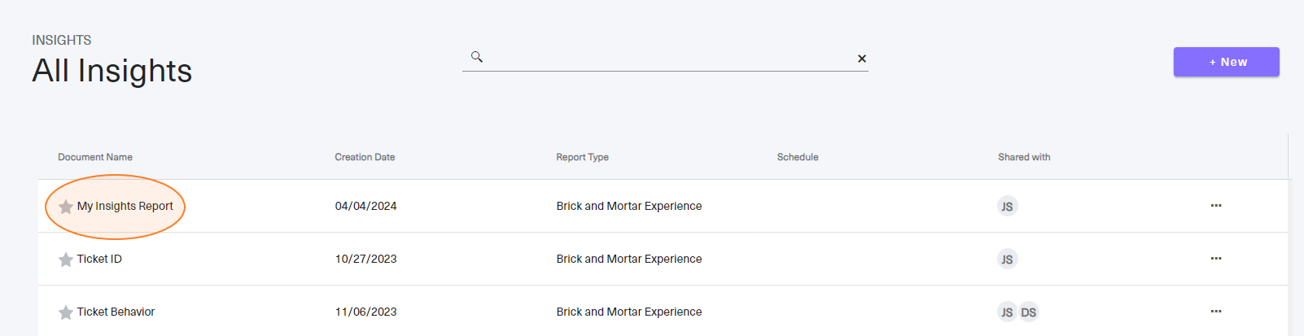Create a new insight with + New
1304x336 pixels.
point(1227,62)
